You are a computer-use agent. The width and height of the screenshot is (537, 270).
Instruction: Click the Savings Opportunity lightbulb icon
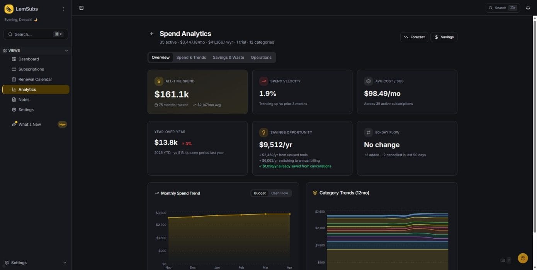pos(264,132)
